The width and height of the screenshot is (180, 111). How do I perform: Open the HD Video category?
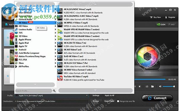[36, 26]
